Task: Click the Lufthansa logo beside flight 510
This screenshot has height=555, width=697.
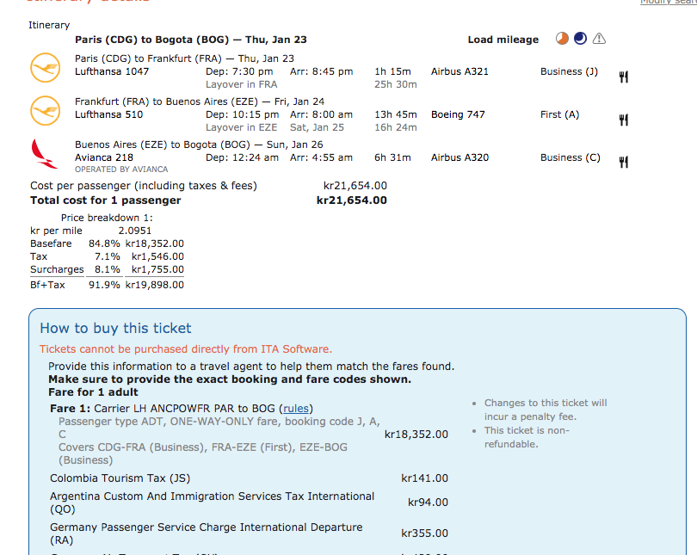Action: point(45,111)
